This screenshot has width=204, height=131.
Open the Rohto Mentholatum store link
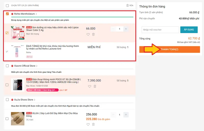coord(24,14)
